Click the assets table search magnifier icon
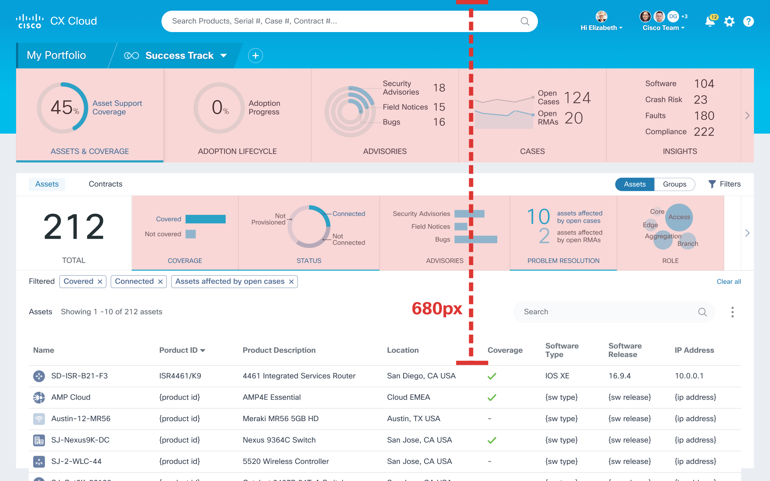 point(702,312)
